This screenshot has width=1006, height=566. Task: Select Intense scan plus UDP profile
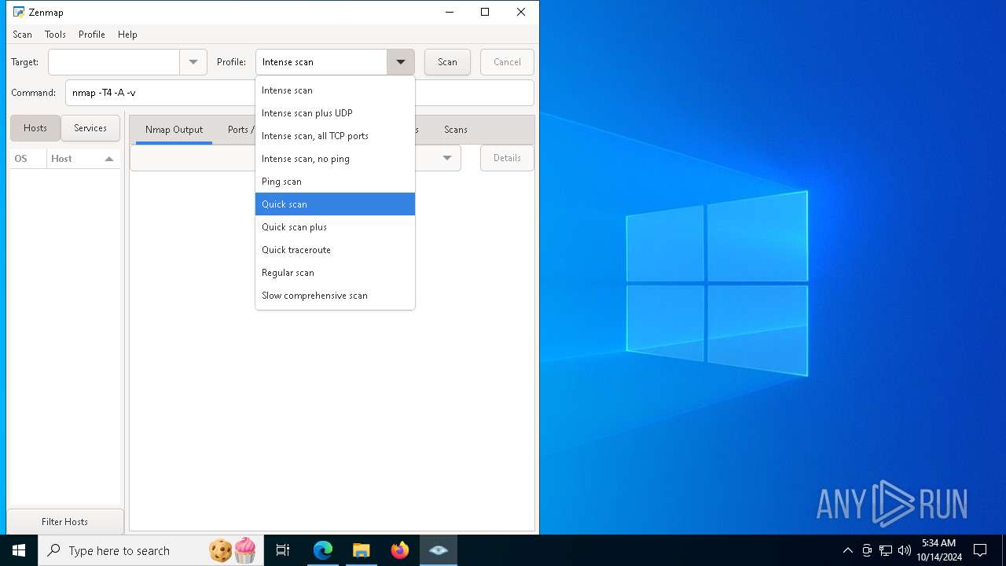click(335, 113)
